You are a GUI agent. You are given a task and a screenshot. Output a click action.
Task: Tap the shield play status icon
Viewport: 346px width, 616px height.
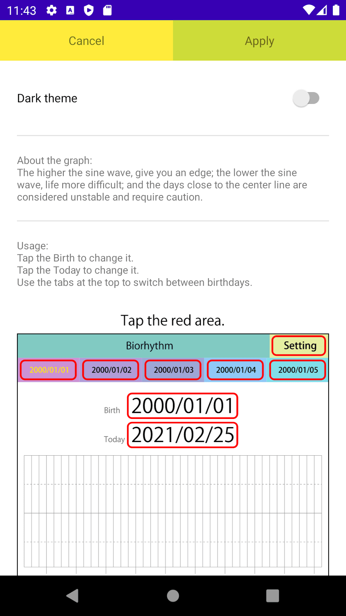click(x=89, y=10)
